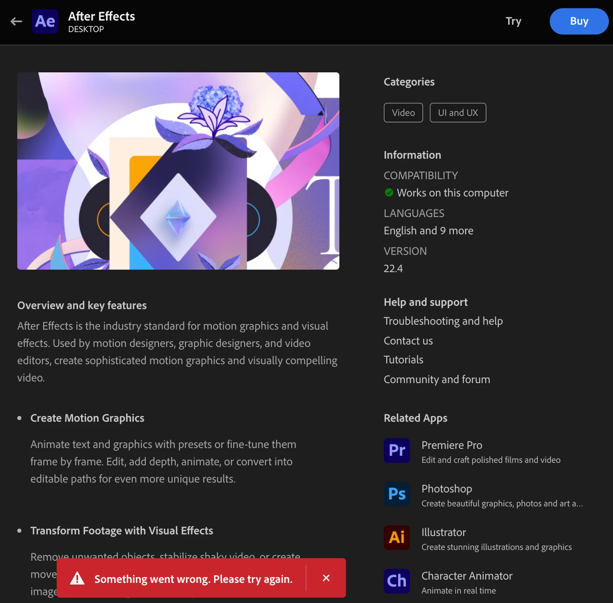Screen dimensions: 613x603
Task: Click the 'After Effects' title in header
Action: [x=101, y=16]
